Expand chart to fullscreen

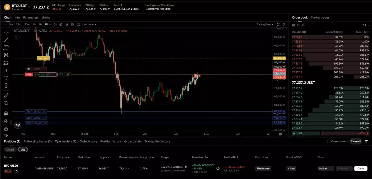(x=278, y=24)
